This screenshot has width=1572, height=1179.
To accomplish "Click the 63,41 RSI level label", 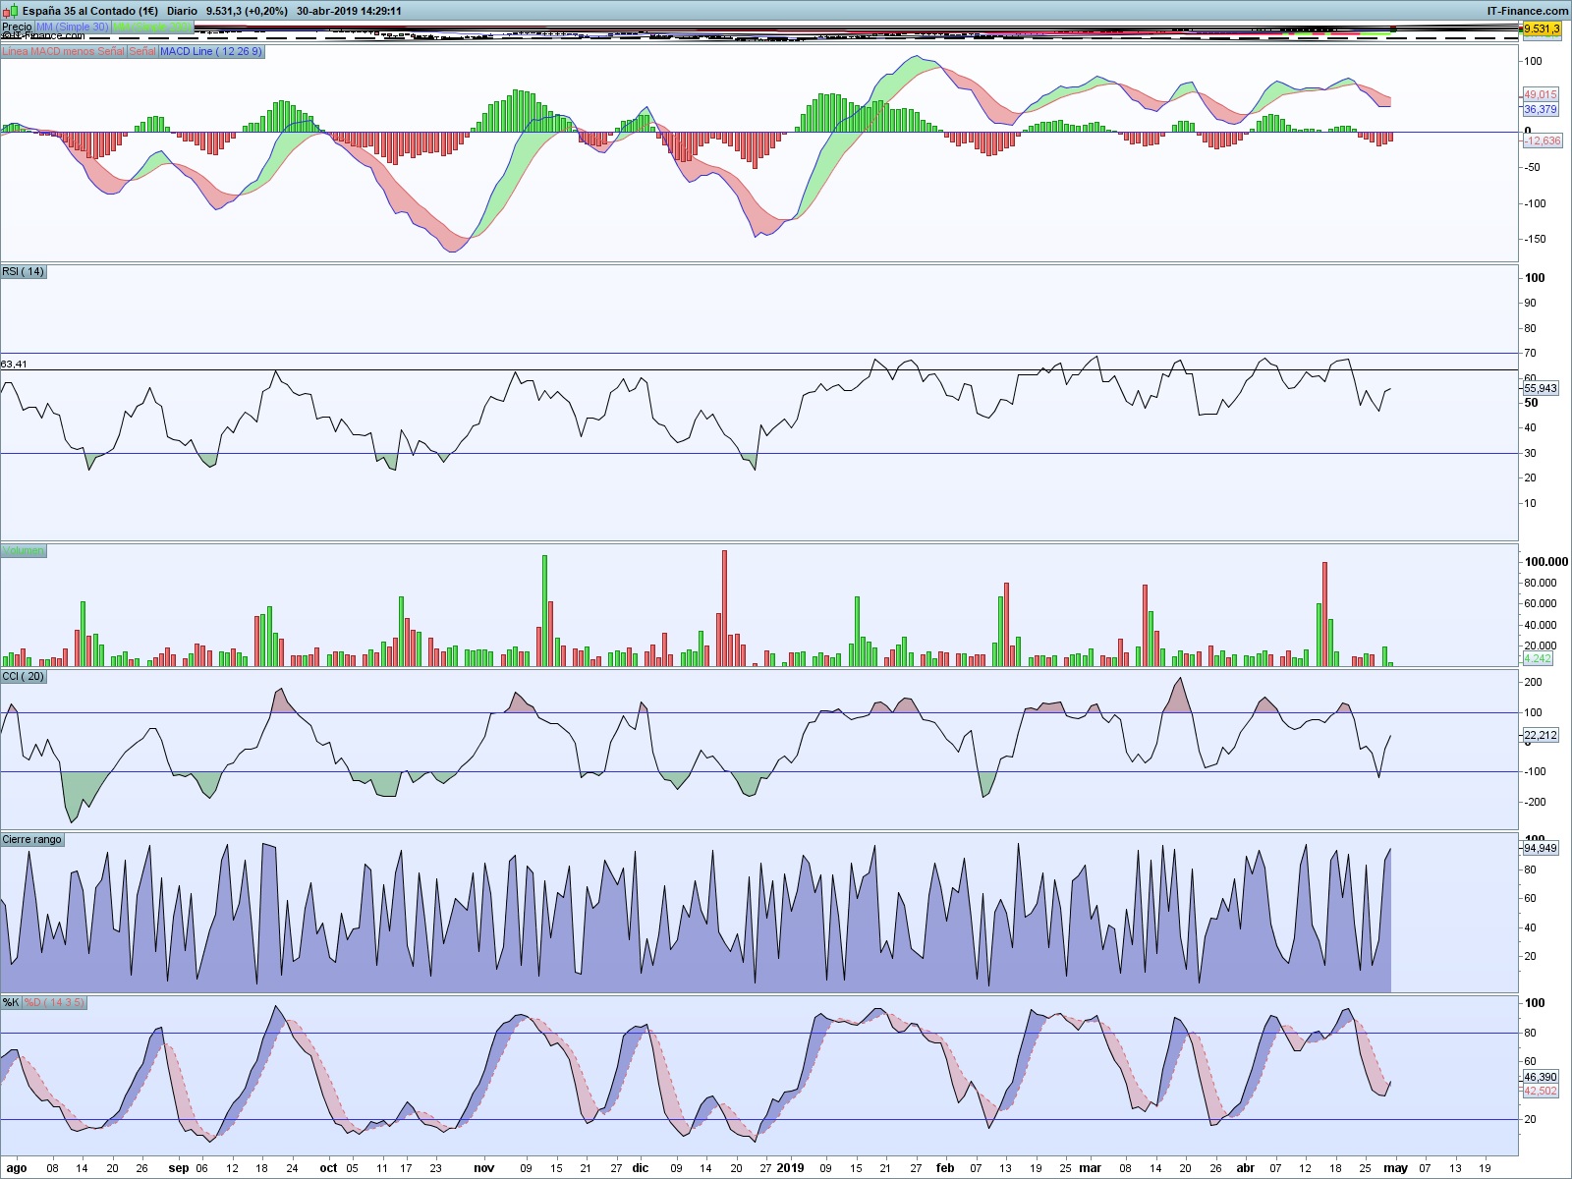I will (14, 364).
